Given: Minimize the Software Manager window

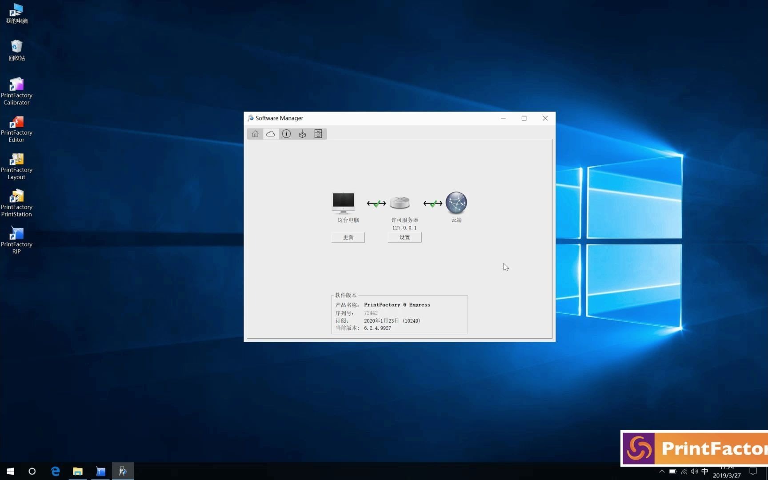Looking at the screenshot, I should [x=503, y=118].
